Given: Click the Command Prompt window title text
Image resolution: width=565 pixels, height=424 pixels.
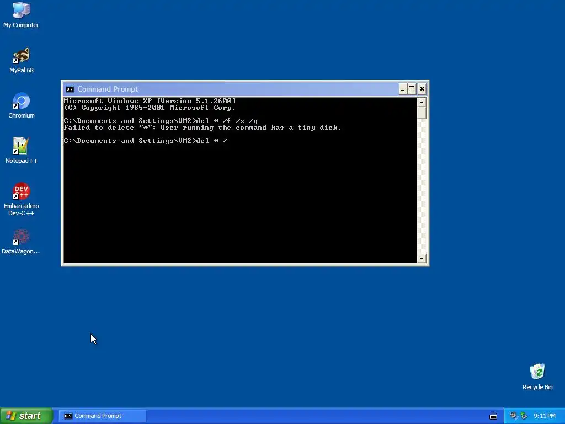Looking at the screenshot, I should [108, 89].
